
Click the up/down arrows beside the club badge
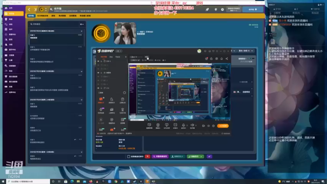[46, 9]
